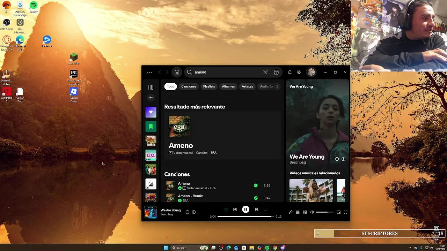
Task: Open Discord from the taskbar
Action: (283, 248)
